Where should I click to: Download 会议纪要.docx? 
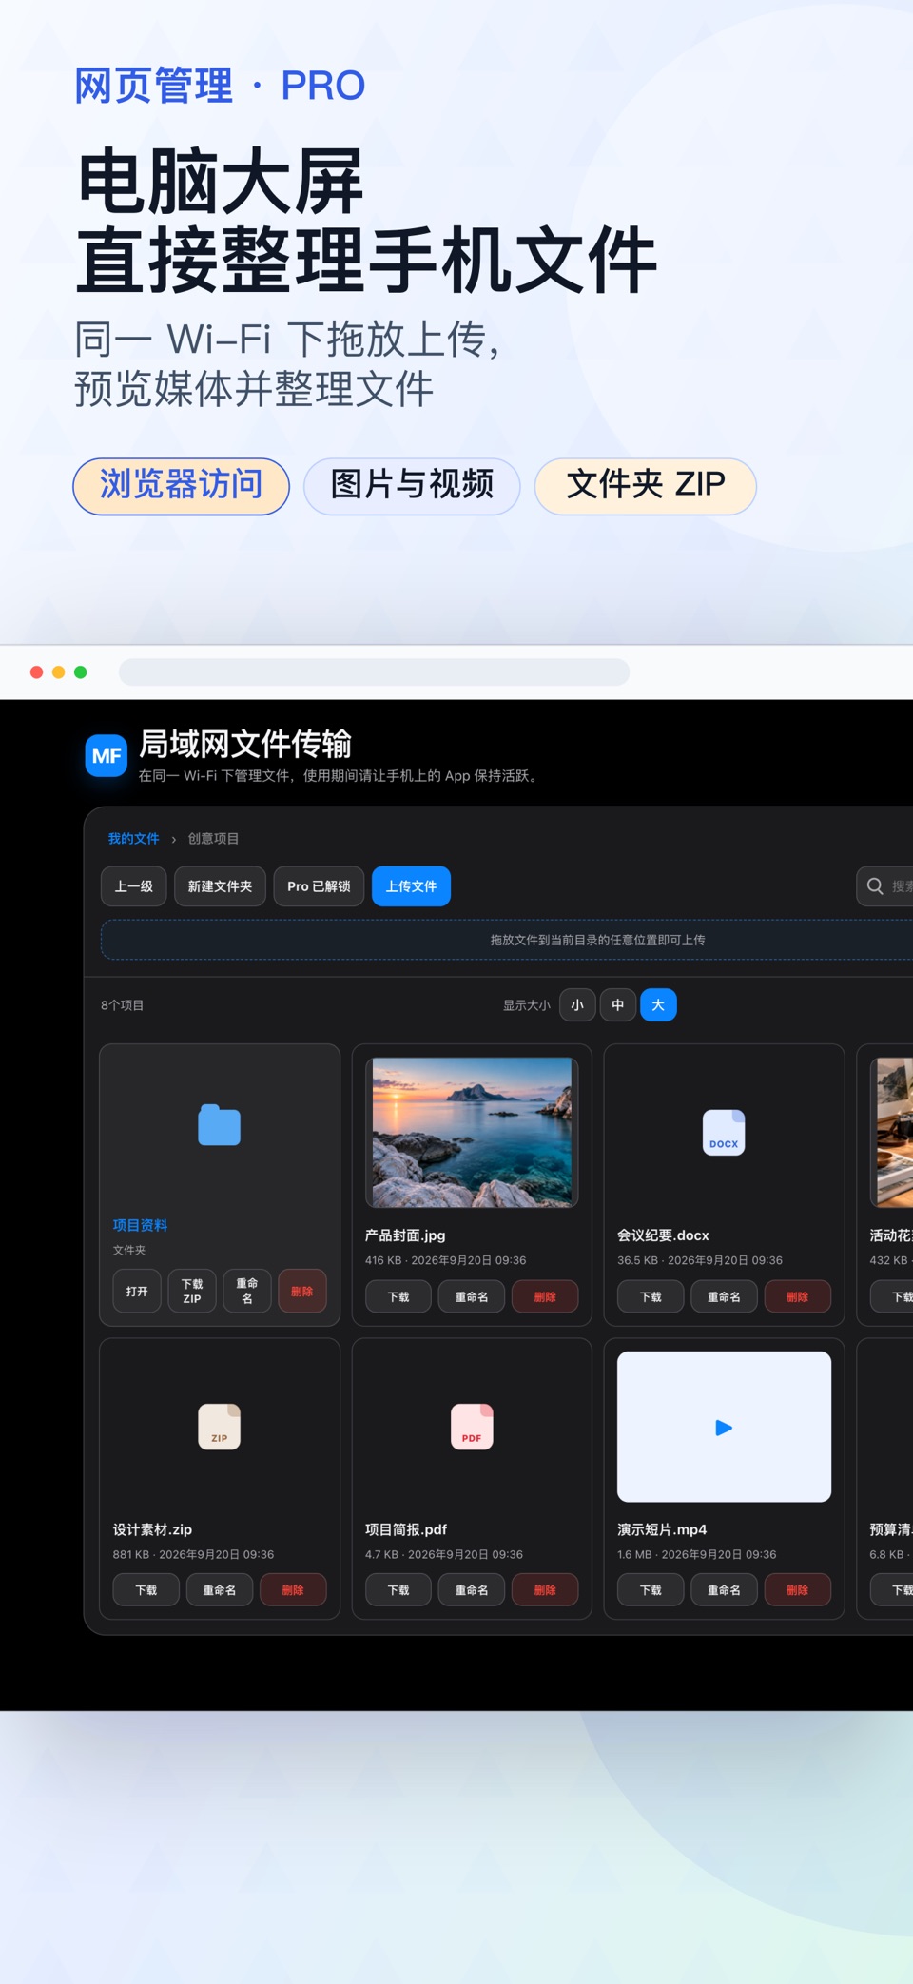pos(651,1297)
